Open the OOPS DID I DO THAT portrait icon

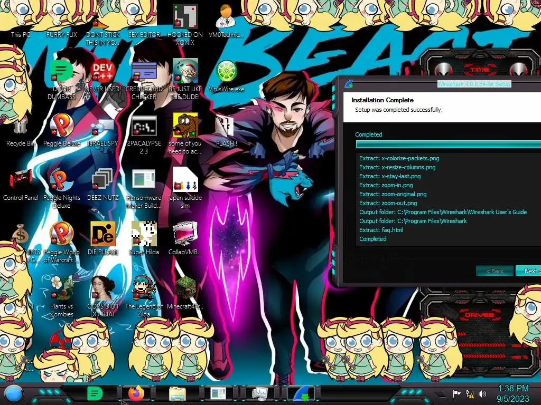tap(103, 288)
